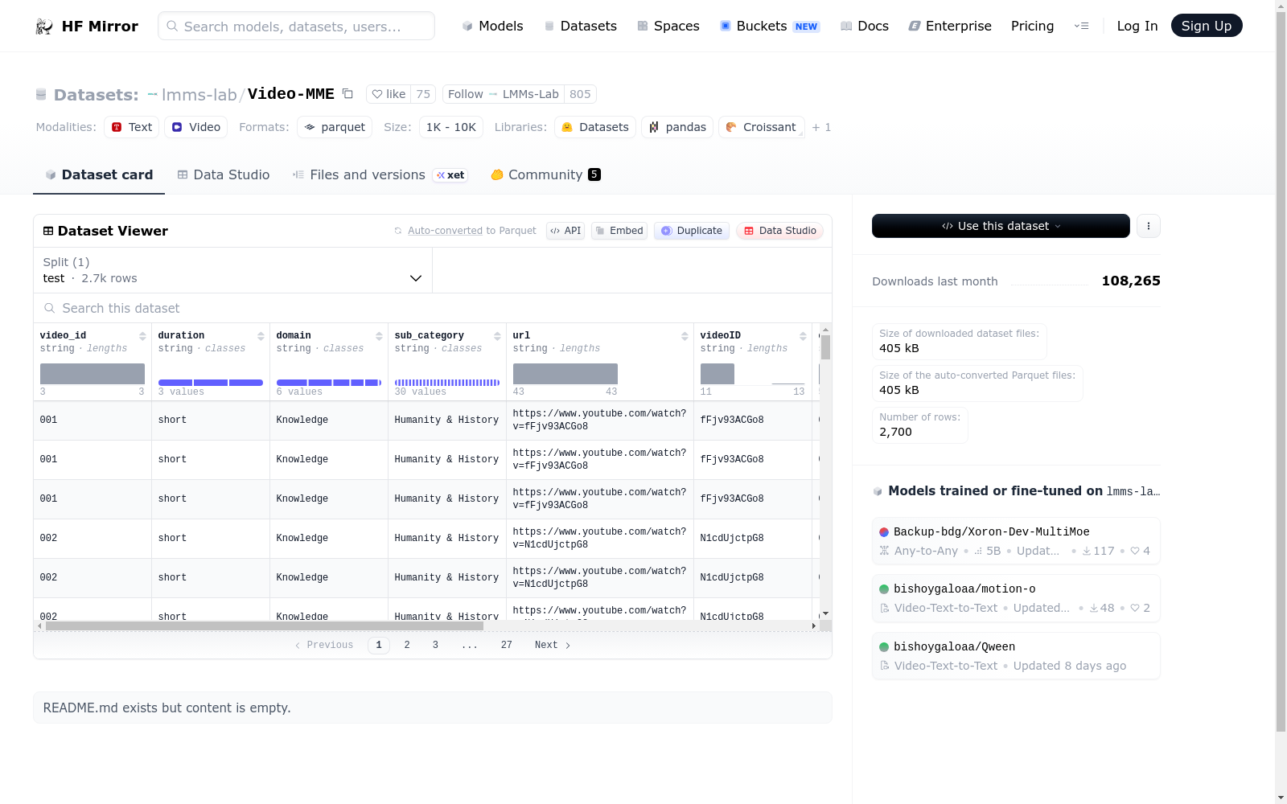Image resolution: width=1287 pixels, height=804 pixels.
Task: Sort the videoID column
Action: click(803, 336)
